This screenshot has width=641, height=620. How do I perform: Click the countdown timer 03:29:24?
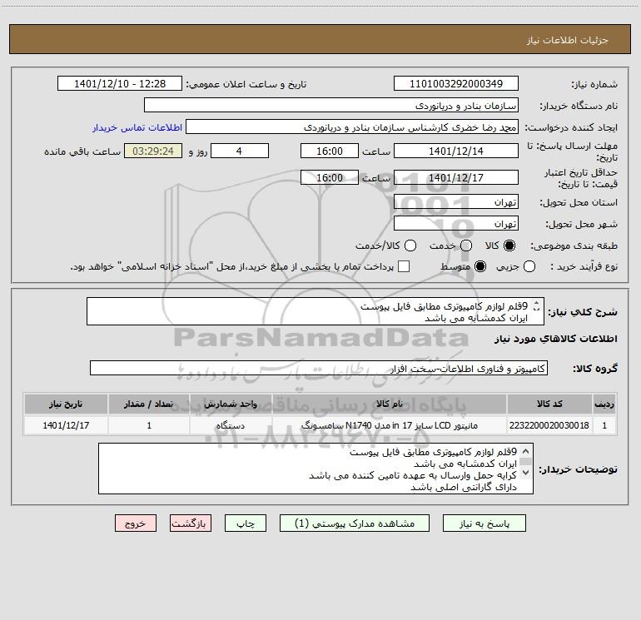tap(153, 151)
